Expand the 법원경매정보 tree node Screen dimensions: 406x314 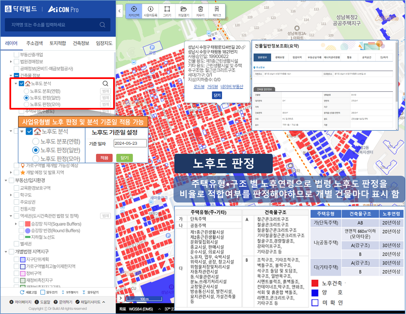(11, 61)
